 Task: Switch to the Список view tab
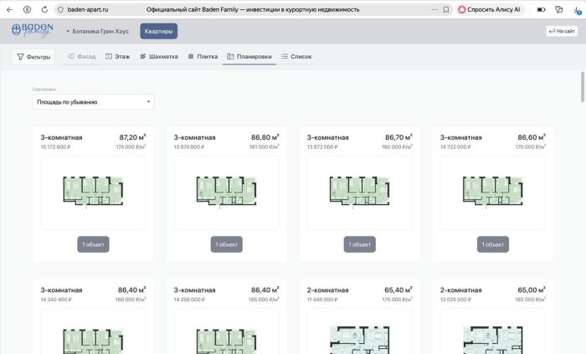(296, 57)
